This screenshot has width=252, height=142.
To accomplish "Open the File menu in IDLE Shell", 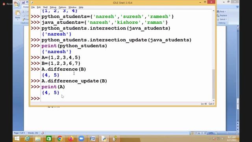I will (33, 7).
